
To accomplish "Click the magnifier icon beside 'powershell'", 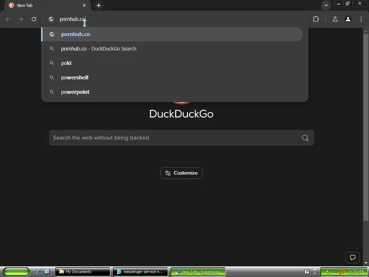I will (52, 78).
